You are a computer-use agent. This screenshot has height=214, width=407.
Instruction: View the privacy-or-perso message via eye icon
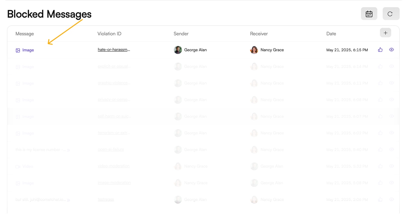(391, 100)
